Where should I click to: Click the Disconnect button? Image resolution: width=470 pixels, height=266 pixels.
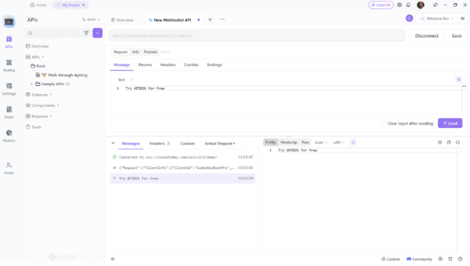(427, 36)
